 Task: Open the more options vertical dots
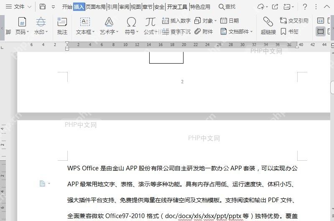[x=316, y=7]
